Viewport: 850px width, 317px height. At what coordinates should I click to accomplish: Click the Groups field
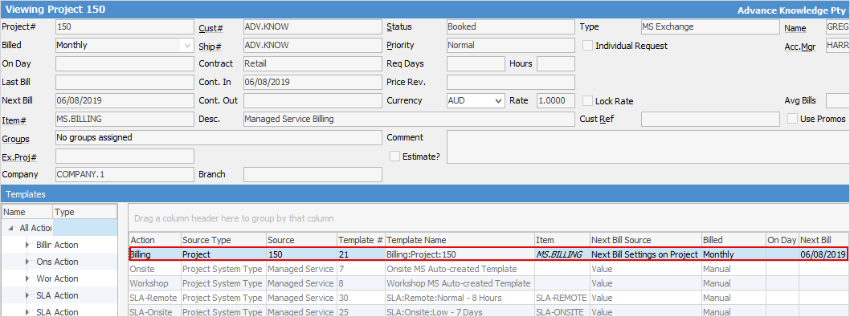coord(219,138)
